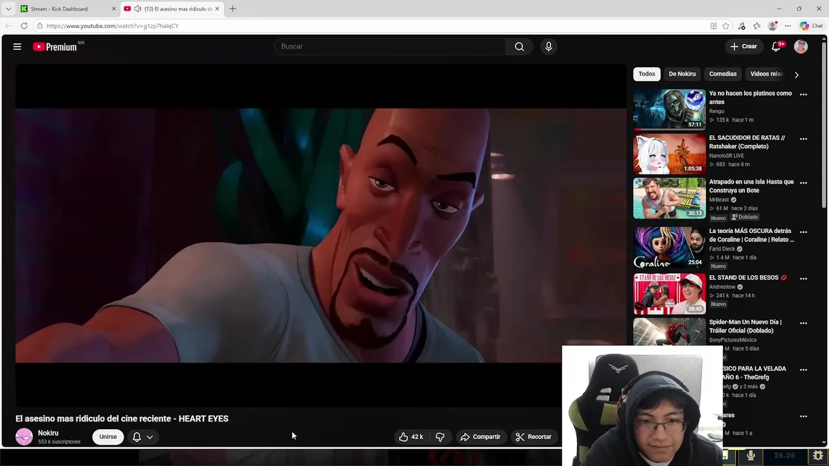Open the Spider-Man trailer thumbnail
This screenshot has width=829, height=466.
pyautogui.click(x=669, y=332)
